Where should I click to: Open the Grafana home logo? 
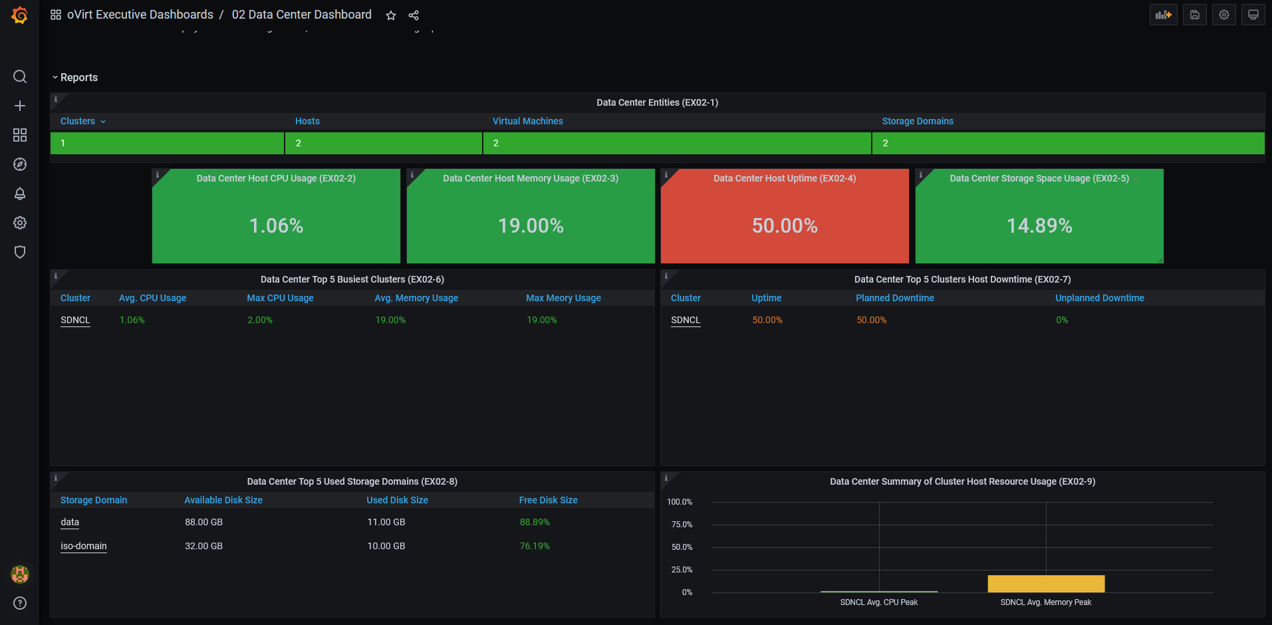pyautogui.click(x=20, y=15)
